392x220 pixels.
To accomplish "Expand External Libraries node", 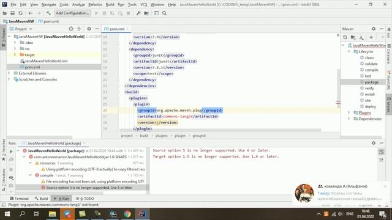I will [x=9, y=73].
